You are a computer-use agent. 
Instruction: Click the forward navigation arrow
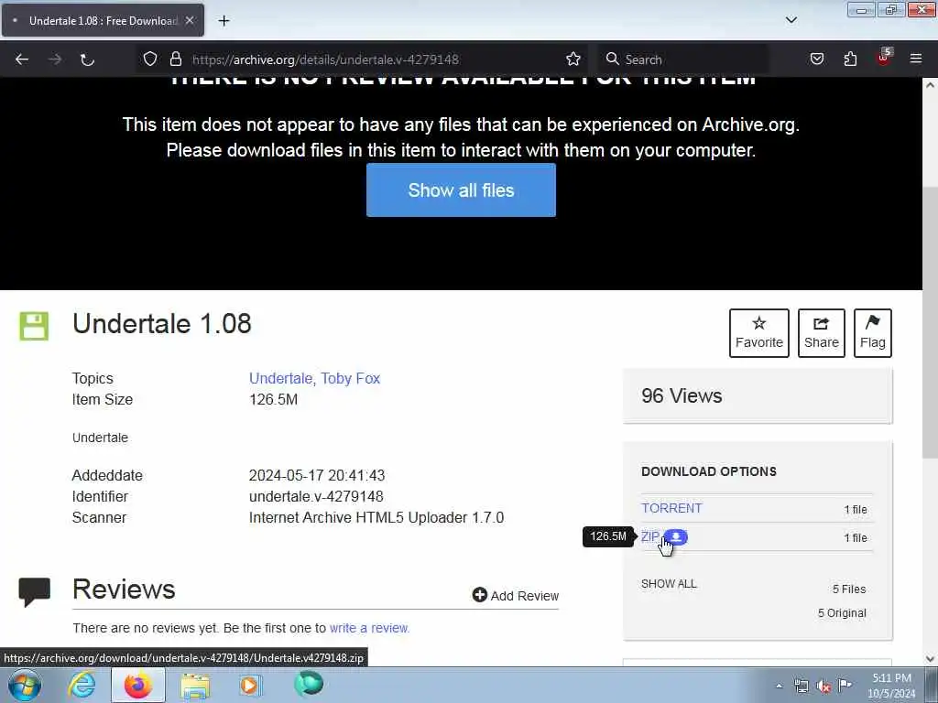(x=55, y=59)
